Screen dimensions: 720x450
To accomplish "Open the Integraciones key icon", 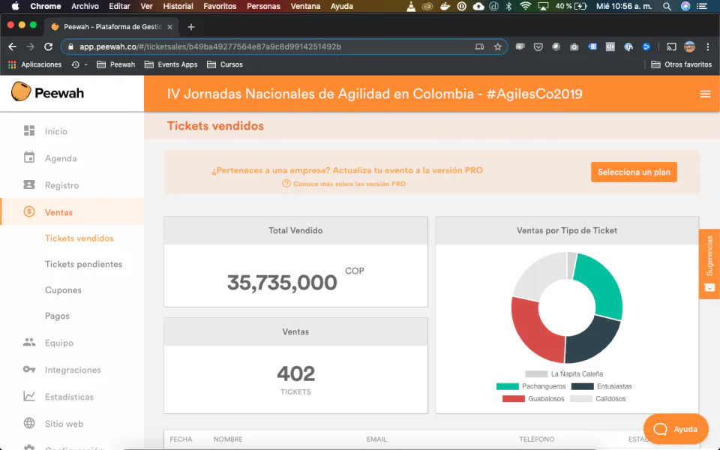I will point(29,369).
